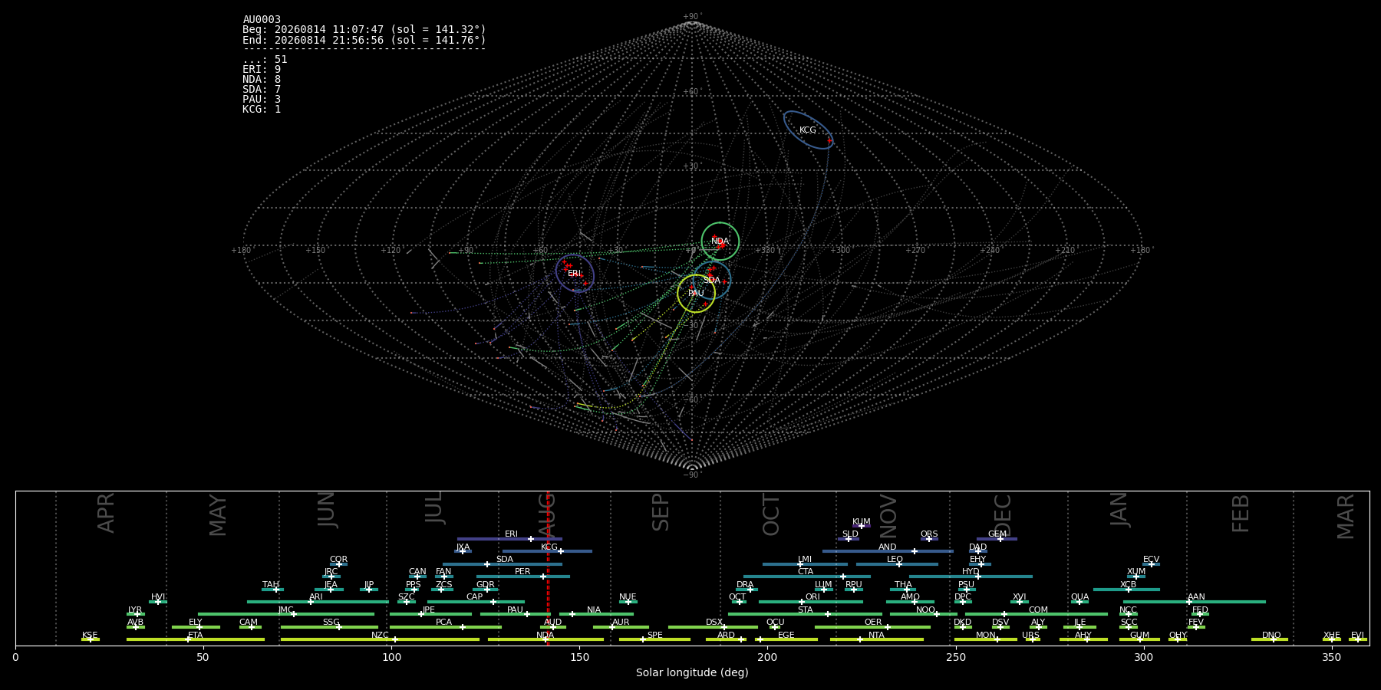Click the GEM shower label in timeline
Screen dimensions: 1381x690
997,534
